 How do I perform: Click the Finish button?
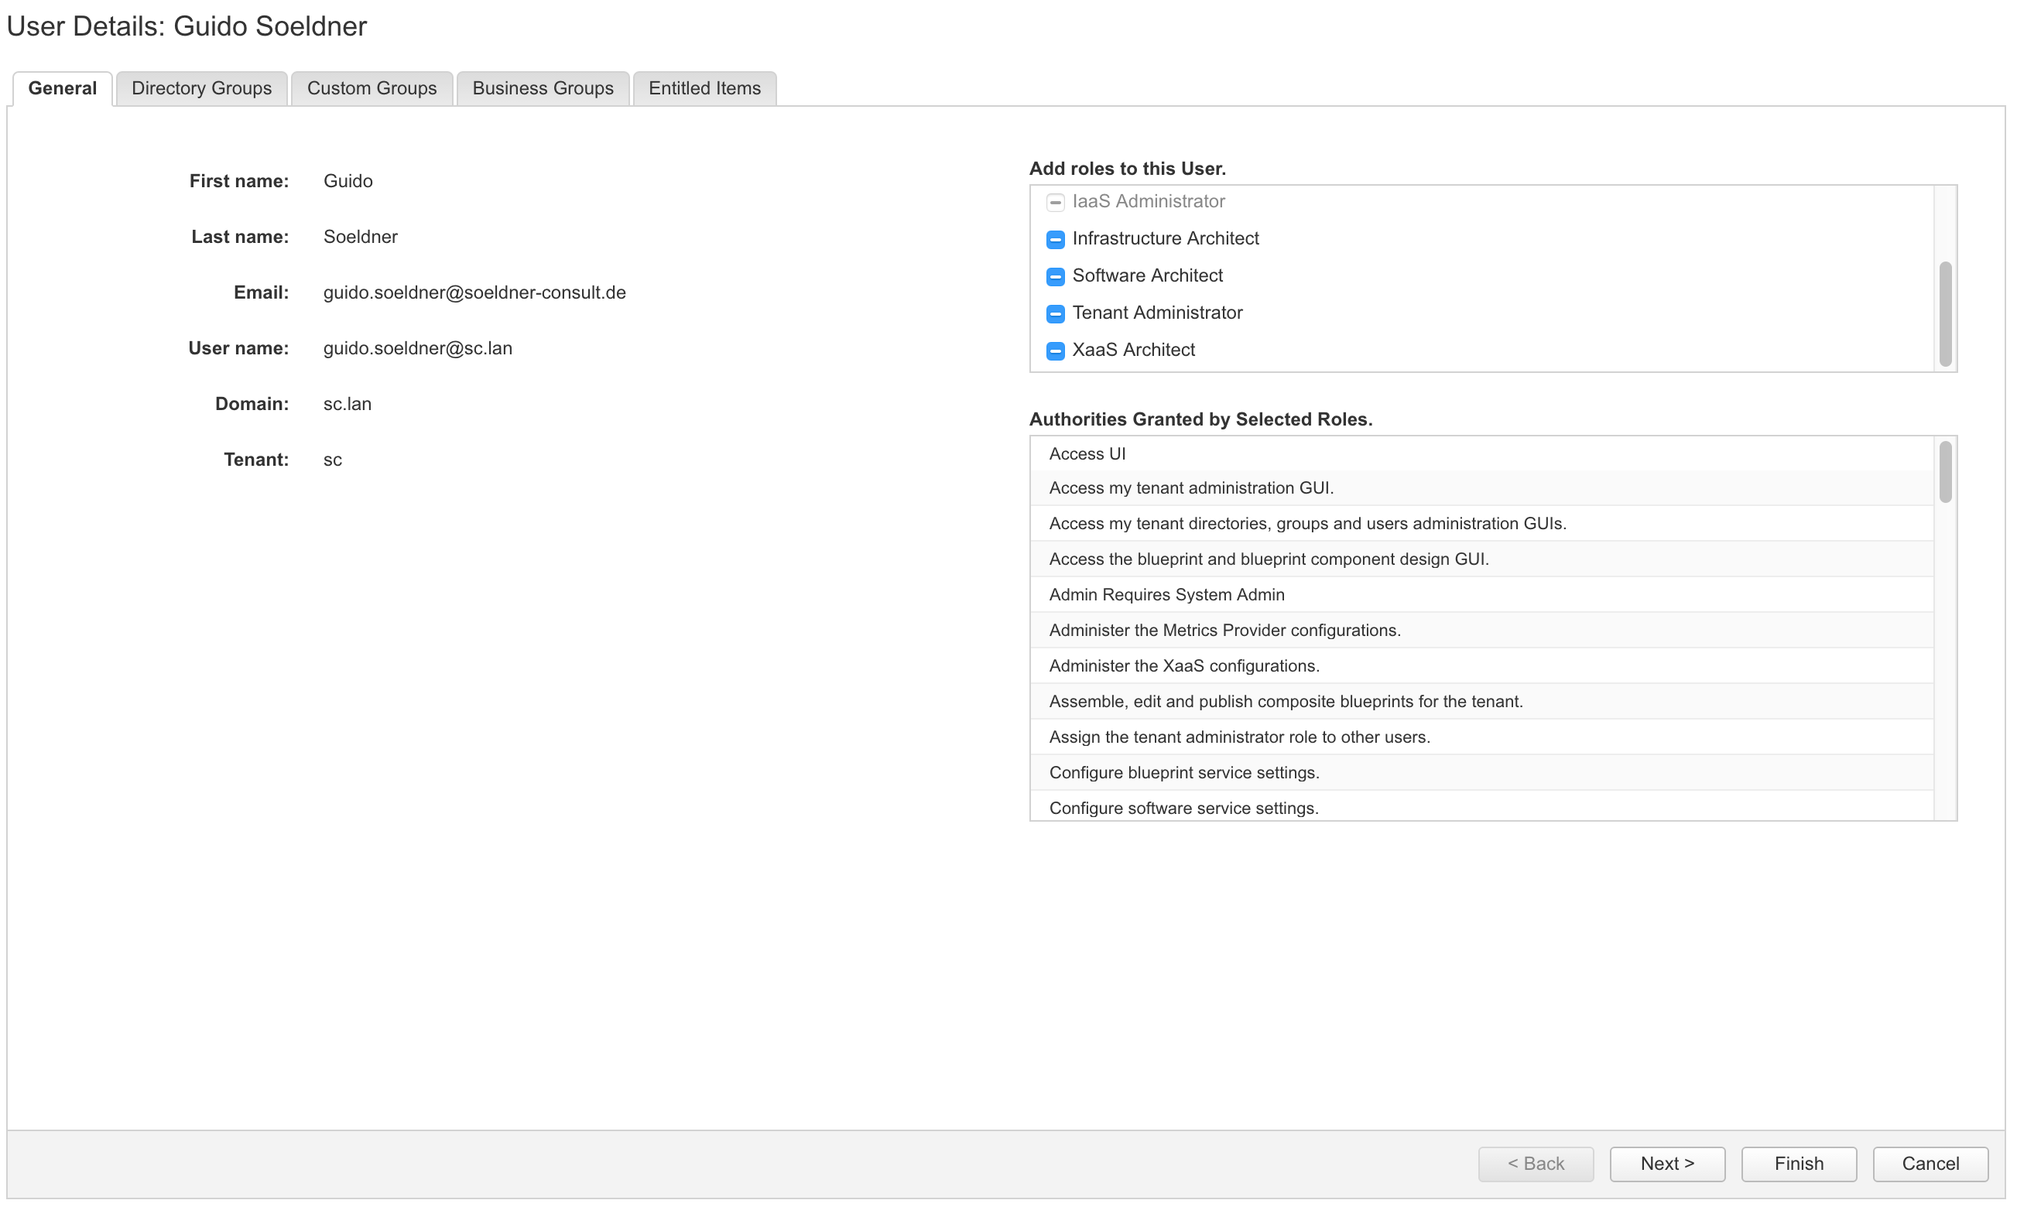pyautogui.click(x=1798, y=1163)
